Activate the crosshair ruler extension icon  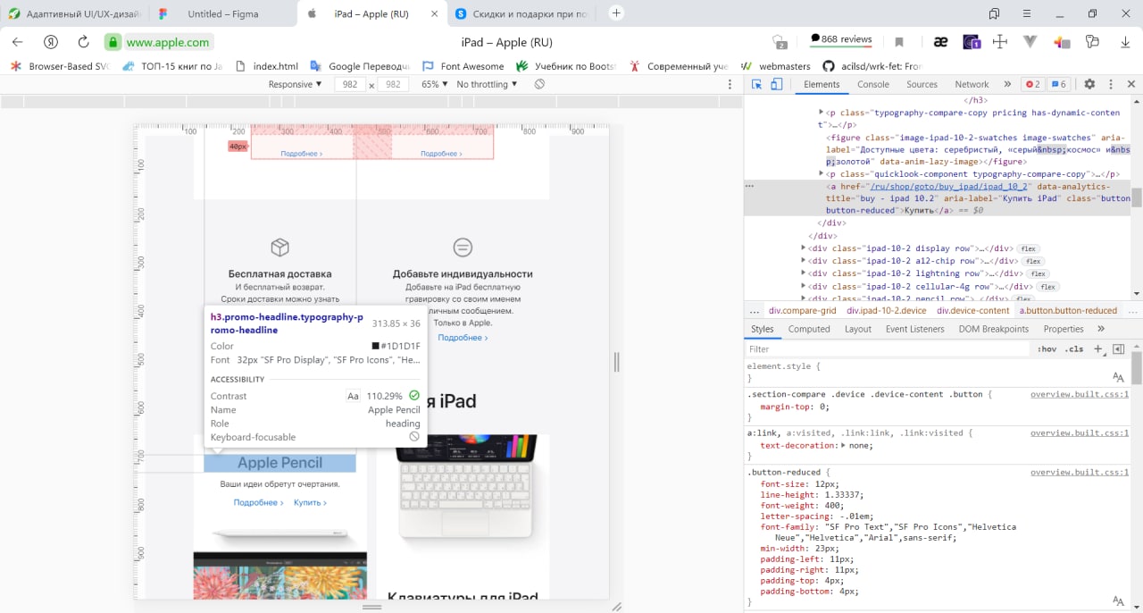click(x=1000, y=42)
